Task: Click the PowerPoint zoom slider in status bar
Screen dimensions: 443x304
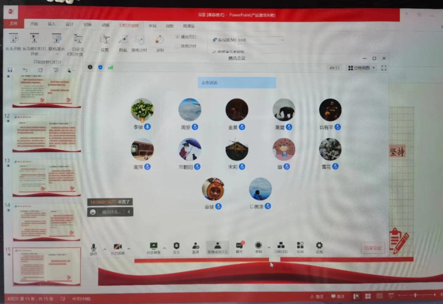Action: coord(415,295)
